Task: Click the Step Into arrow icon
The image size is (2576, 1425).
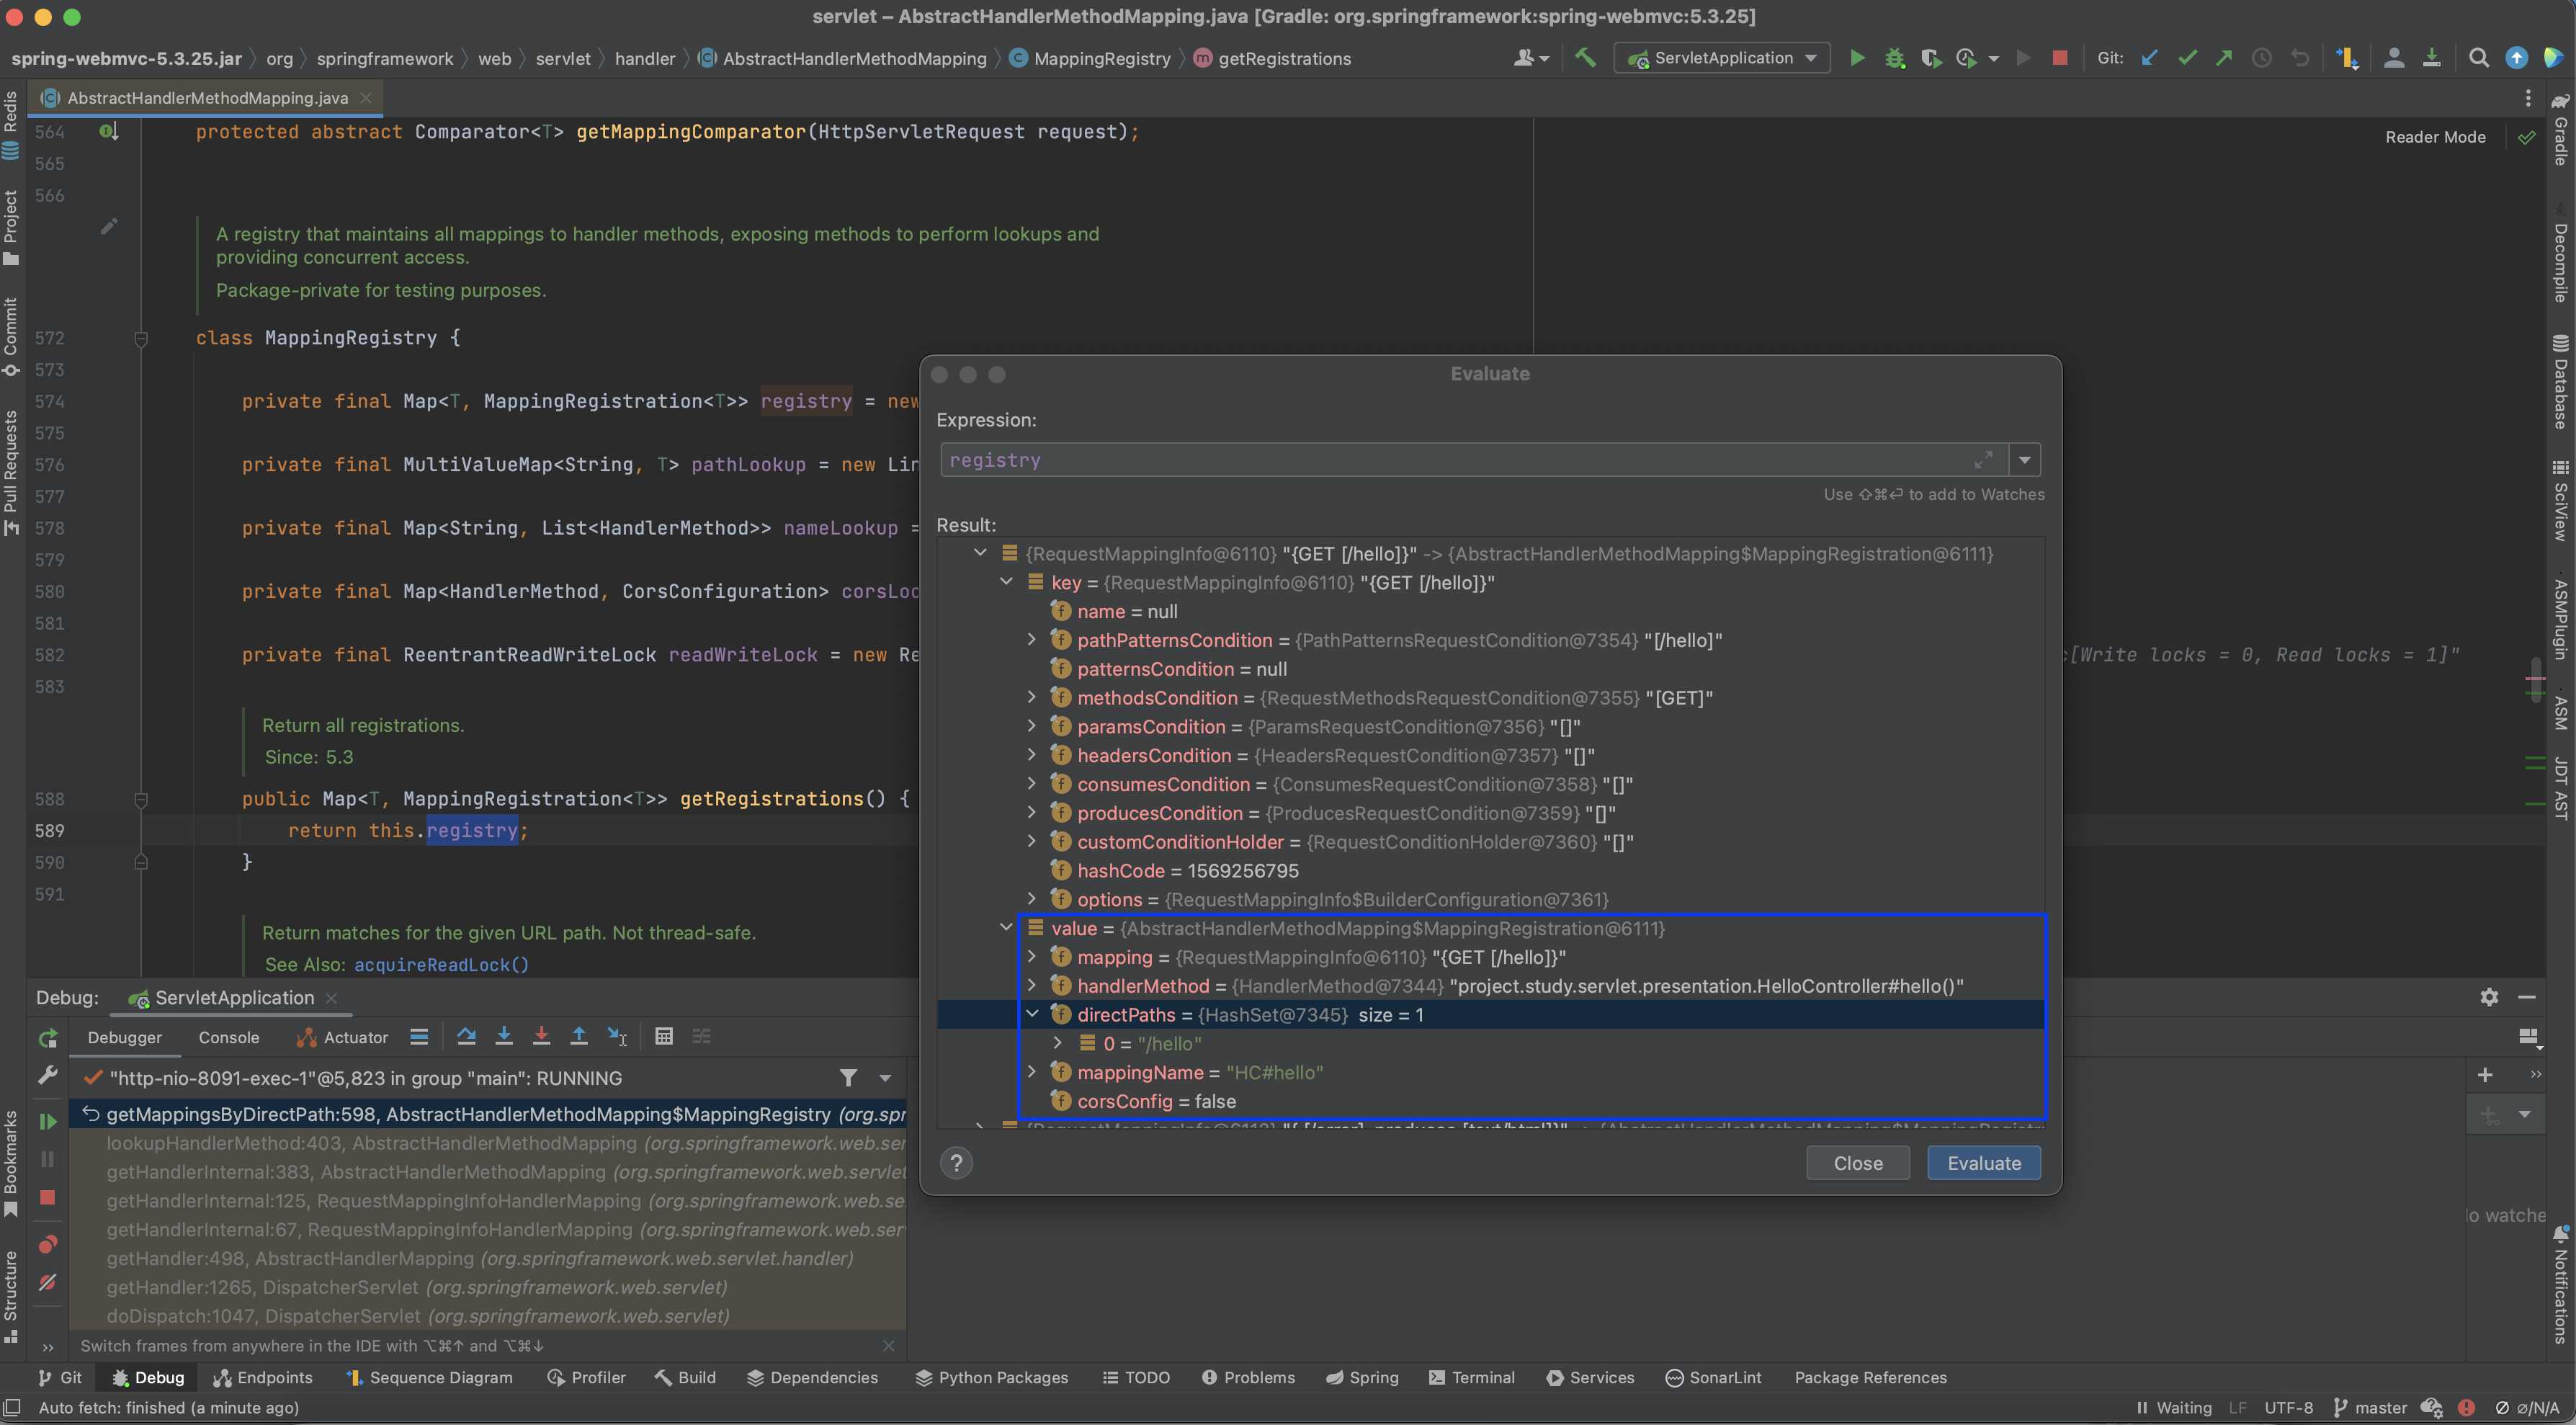Action: (x=504, y=1037)
